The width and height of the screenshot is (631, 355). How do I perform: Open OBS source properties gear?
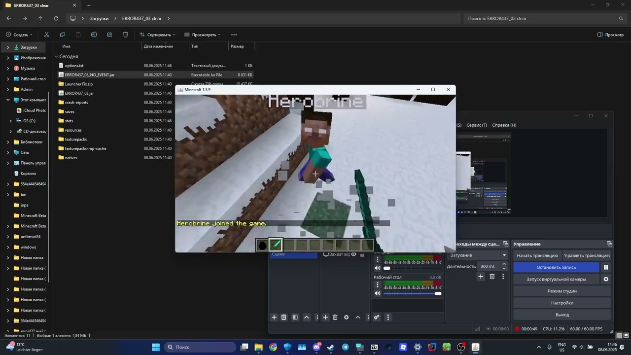346,317
